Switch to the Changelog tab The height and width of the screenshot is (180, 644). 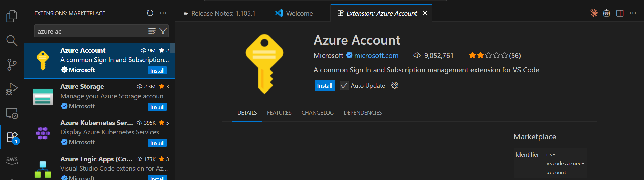click(317, 113)
